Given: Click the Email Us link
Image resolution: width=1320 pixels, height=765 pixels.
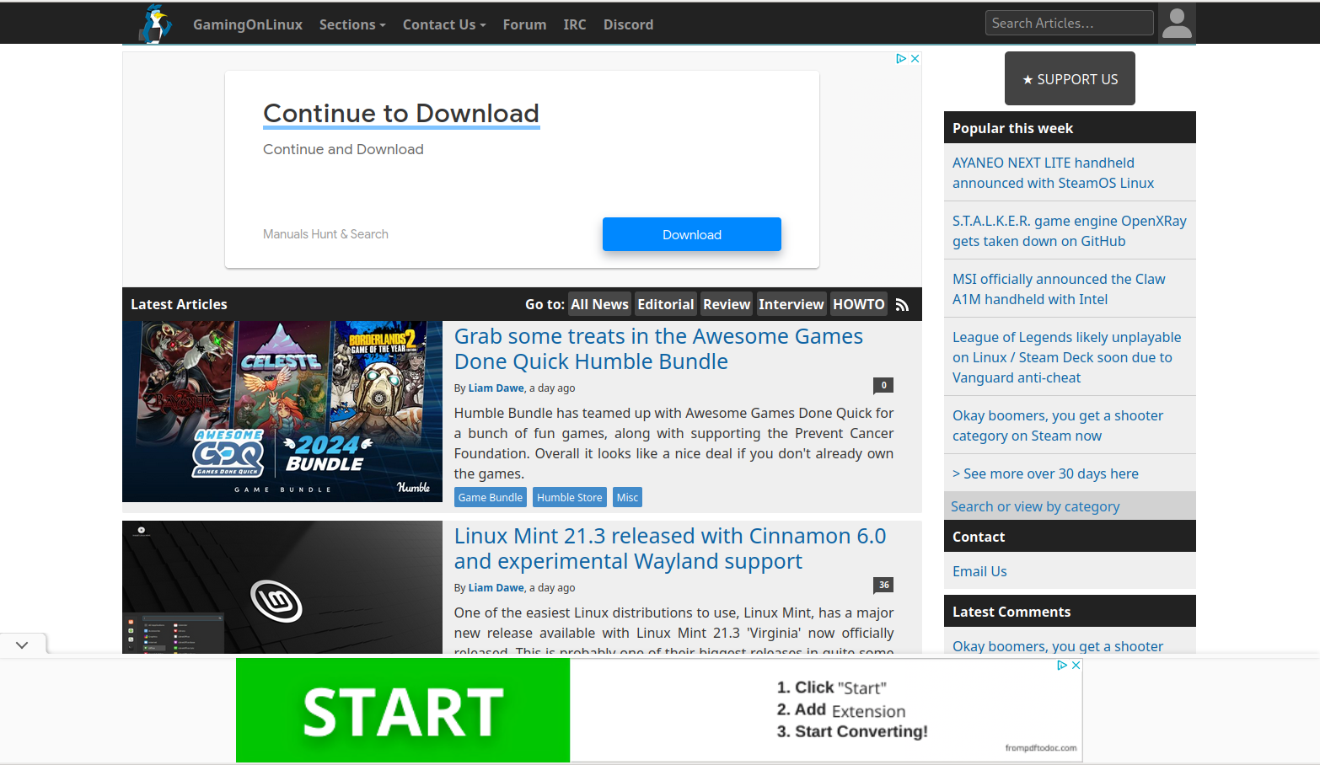Looking at the screenshot, I should [x=979, y=571].
